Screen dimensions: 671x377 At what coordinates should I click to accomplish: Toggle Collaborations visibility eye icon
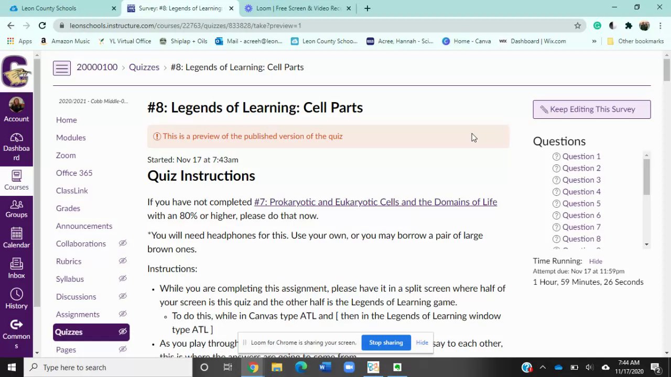[123, 243]
